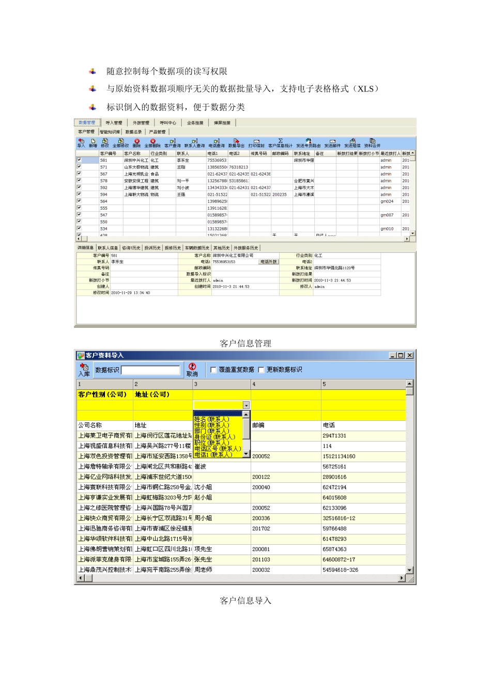Click the import grid horizontal scroll-right arrow

pyautogui.click(x=402, y=578)
